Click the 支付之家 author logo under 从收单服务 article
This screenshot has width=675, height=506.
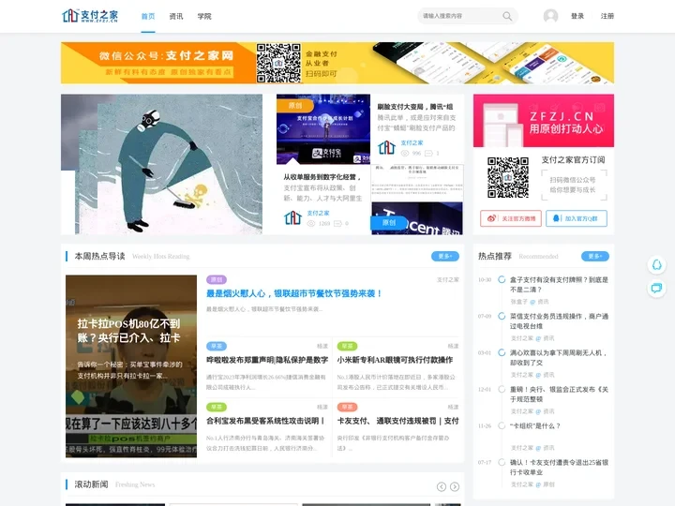pos(292,217)
